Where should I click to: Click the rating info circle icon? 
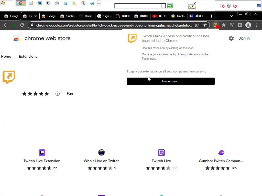coord(58,94)
